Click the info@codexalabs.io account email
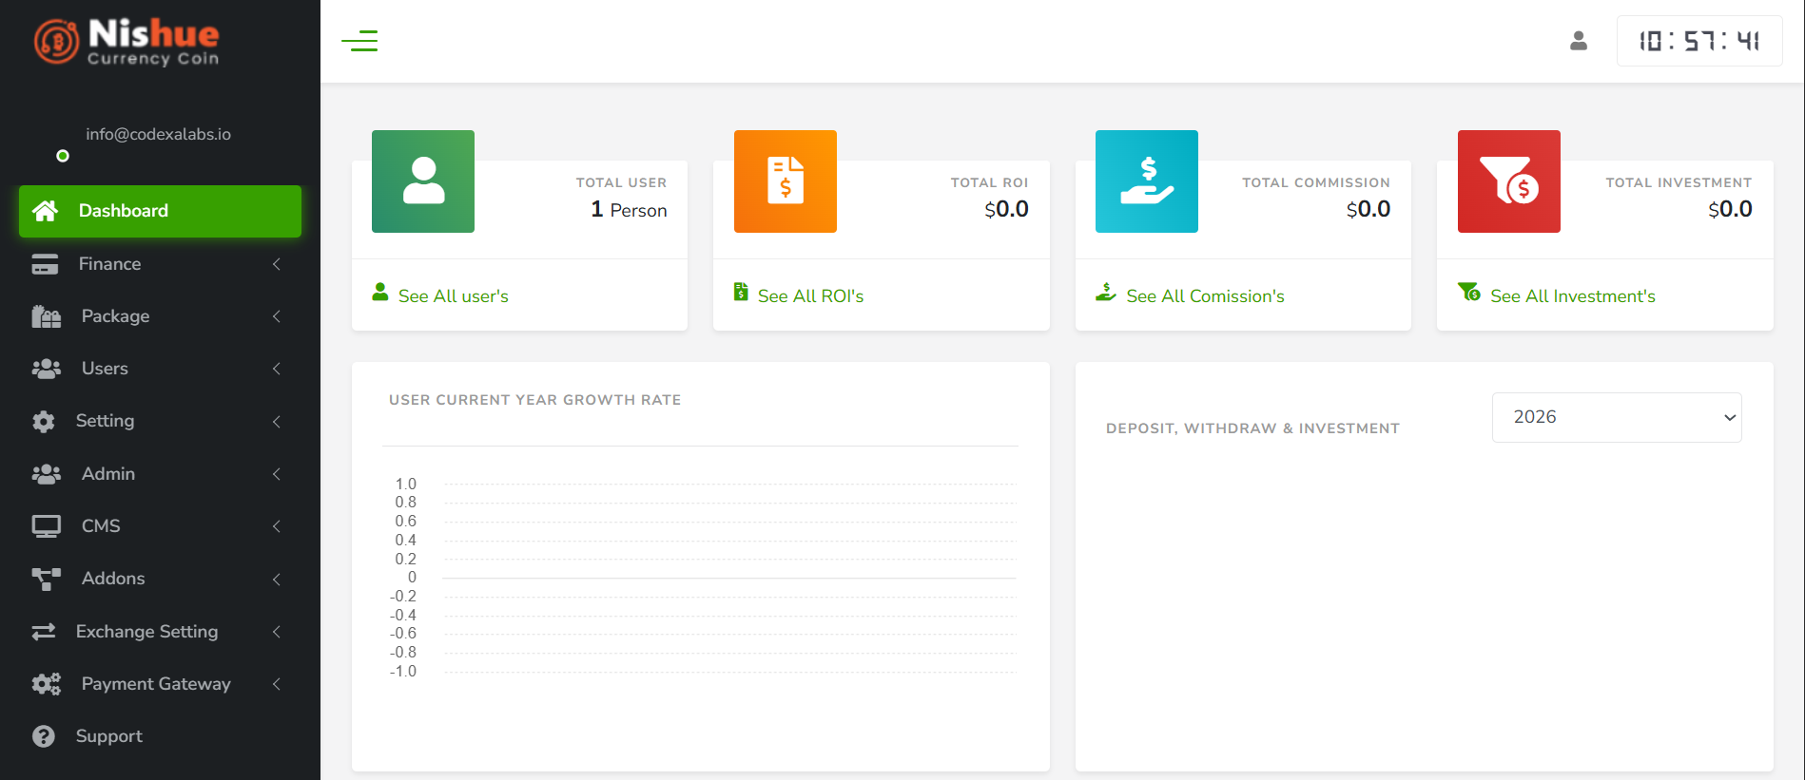This screenshot has width=1805, height=780. [158, 134]
